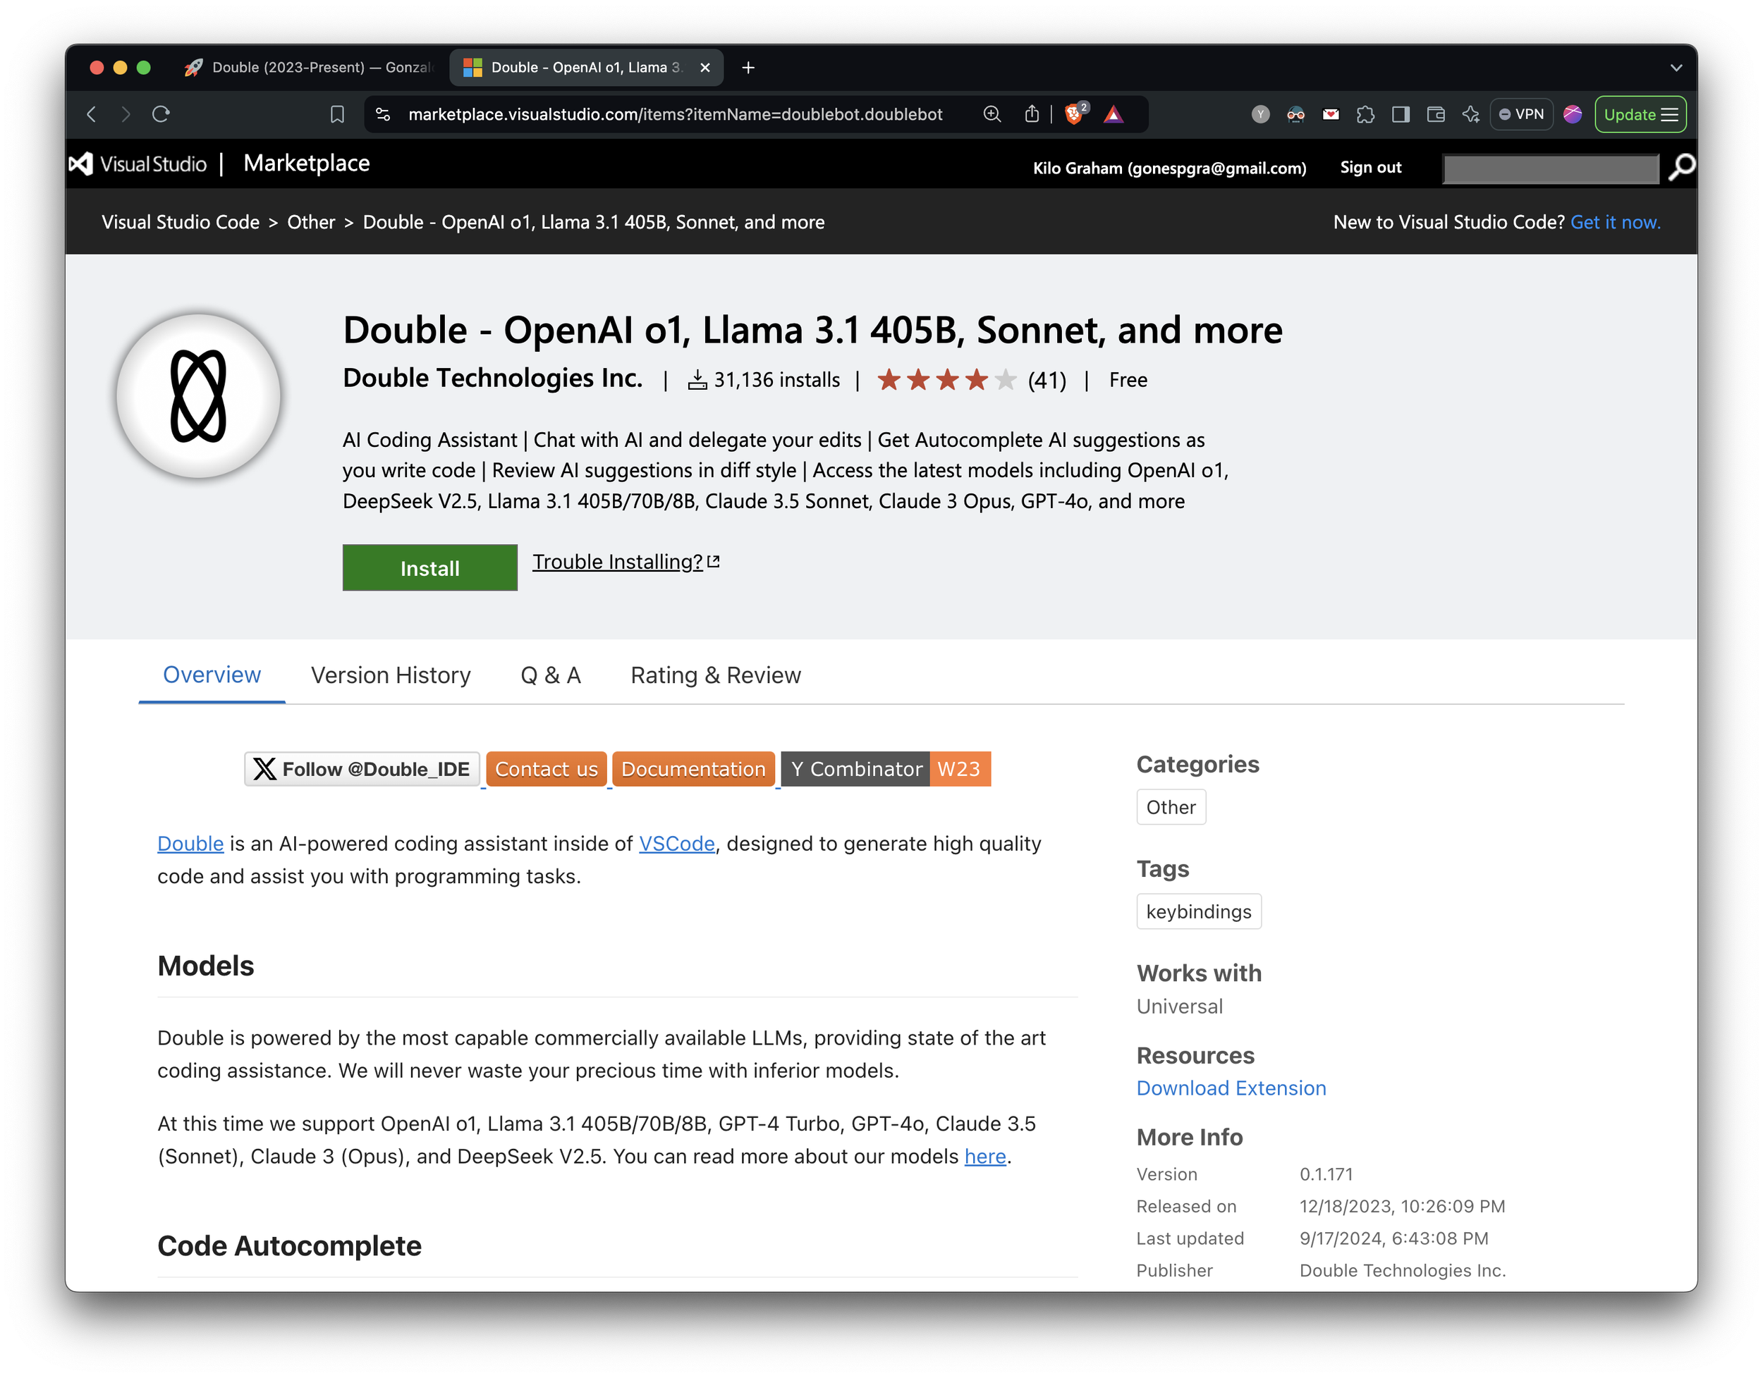Click the share page icon in the address bar
The width and height of the screenshot is (1763, 1378).
coord(1032,115)
